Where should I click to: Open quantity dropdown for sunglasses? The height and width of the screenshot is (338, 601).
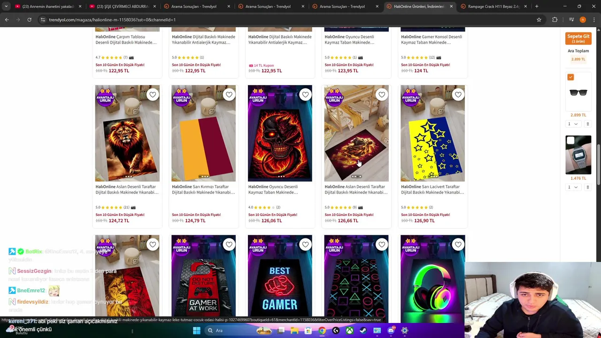coord(572,124)
